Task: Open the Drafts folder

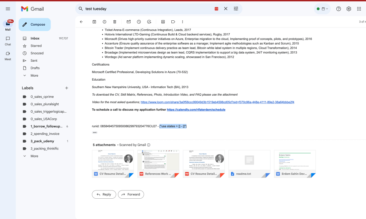Action: [x=45, y=68]
